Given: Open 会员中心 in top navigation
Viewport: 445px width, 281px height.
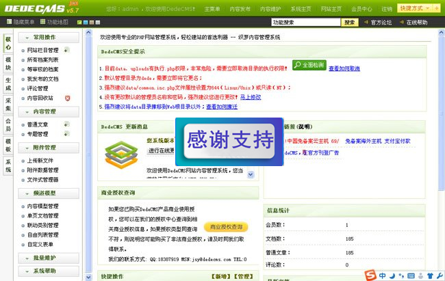Looking at the screenshot, I should (361, 9).
